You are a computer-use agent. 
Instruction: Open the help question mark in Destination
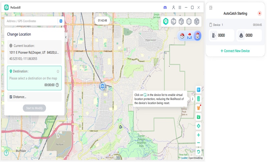point(57,85)
